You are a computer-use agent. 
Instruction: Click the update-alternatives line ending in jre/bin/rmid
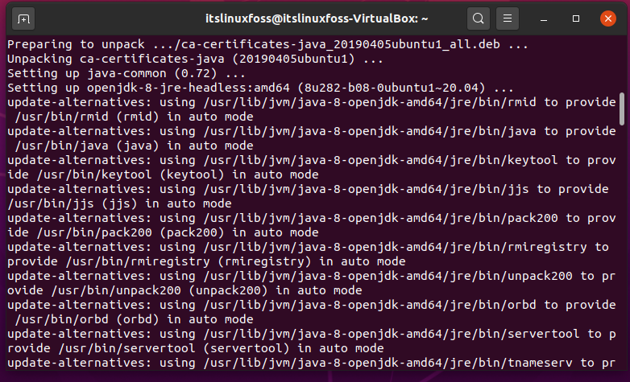tap(312, 102)
